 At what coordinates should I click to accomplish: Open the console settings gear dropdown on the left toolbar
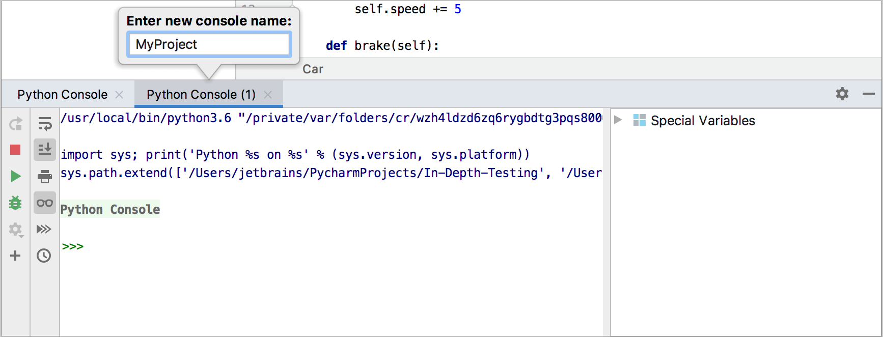[16, 230]
